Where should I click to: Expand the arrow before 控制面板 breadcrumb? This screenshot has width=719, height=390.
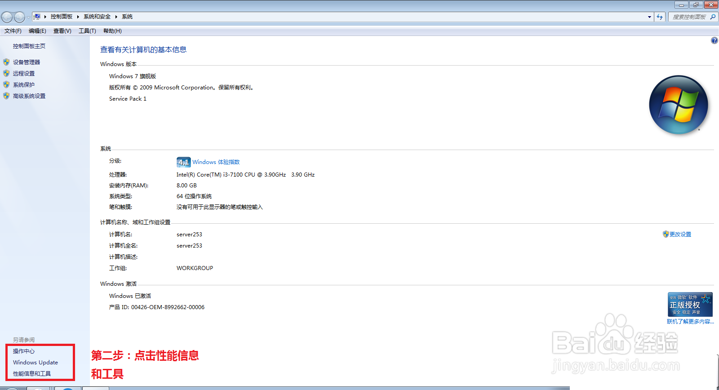45,17
